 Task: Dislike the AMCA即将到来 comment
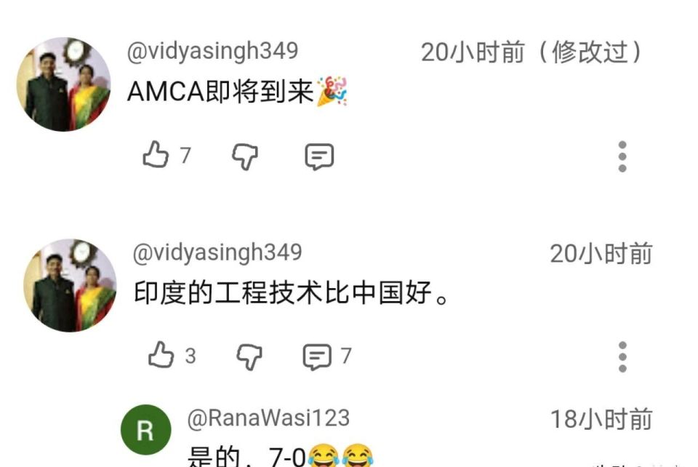(245, 156)
